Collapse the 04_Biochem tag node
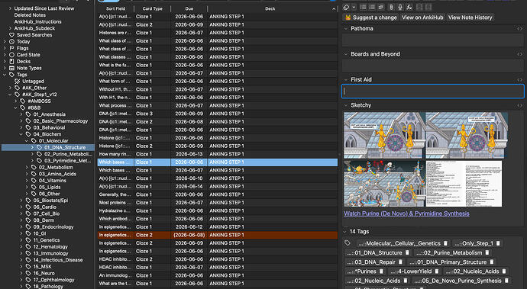 21,134
